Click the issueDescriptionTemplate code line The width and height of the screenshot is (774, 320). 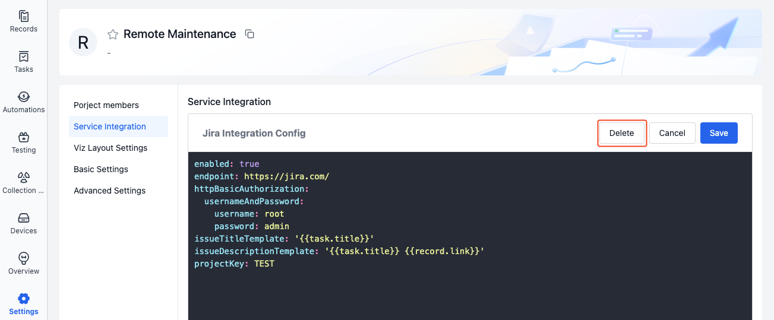point(339,251)
